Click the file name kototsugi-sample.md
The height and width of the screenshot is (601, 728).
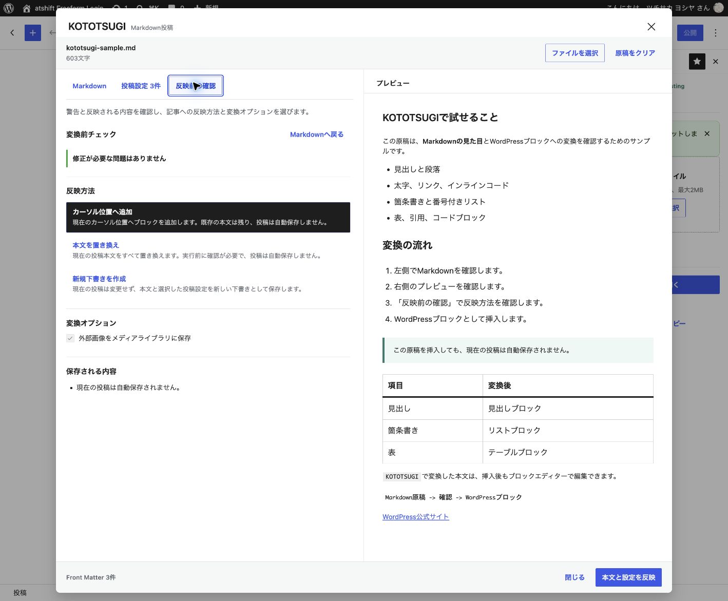click(x=101, y=48)
